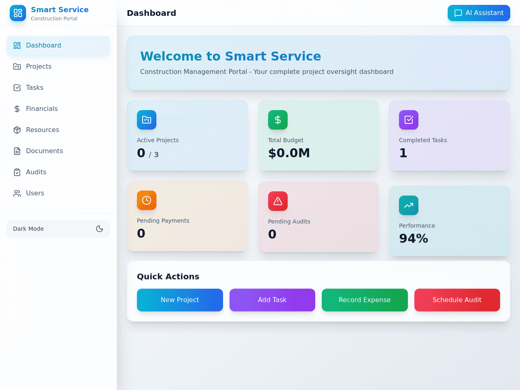Click the Smart Service logo icon
520x390 pixels.
(x=18, y=13)
